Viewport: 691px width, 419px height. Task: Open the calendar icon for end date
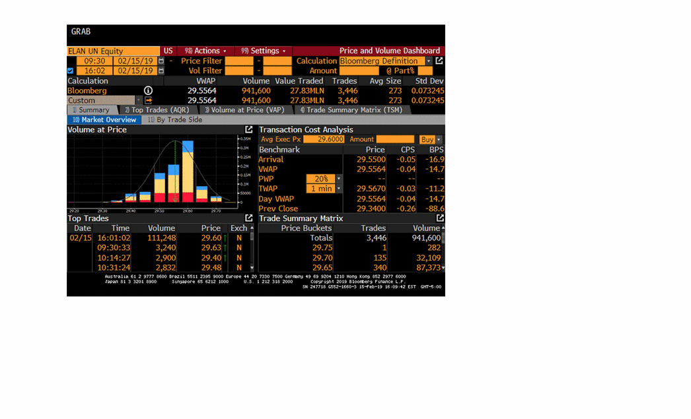click(x=161, y=71)
